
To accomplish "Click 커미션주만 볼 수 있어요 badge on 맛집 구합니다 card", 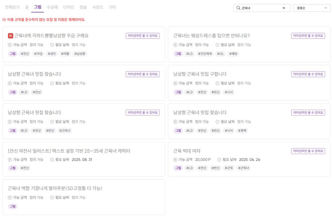I will coord(308,74).
